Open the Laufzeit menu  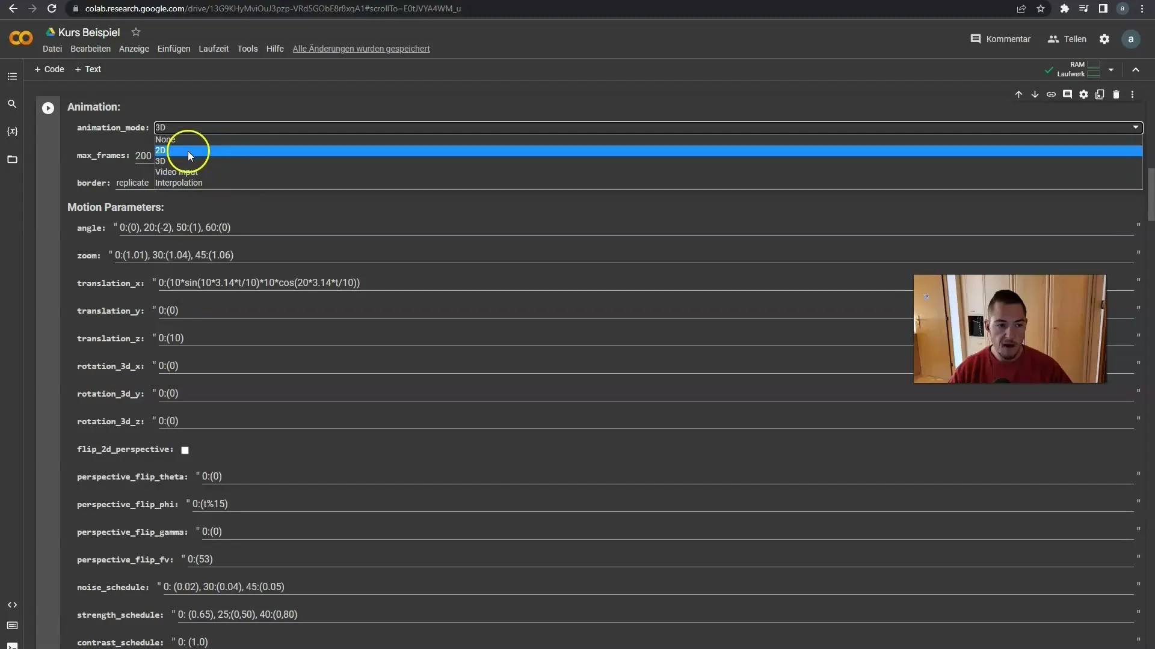pos(214,49)
